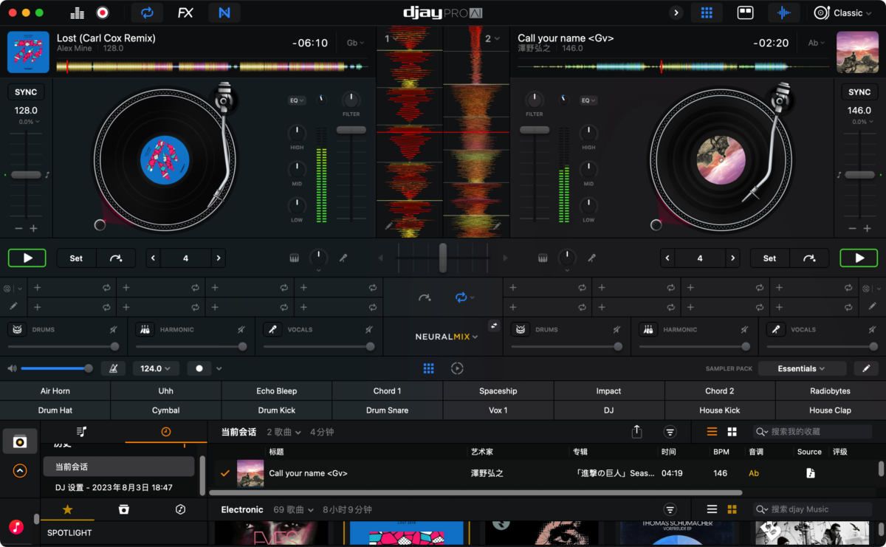Edit sampler pack with pencil icon
The image size is (886, 547).
(x=866, y=368)
